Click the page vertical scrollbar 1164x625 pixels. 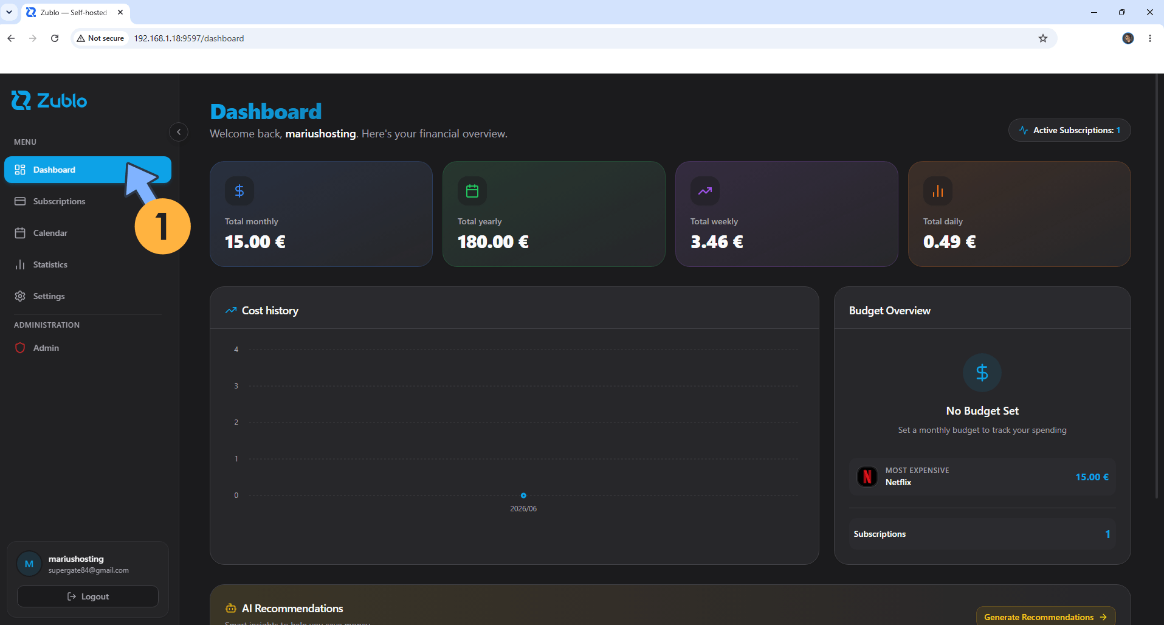click(x=1158, y=286)
